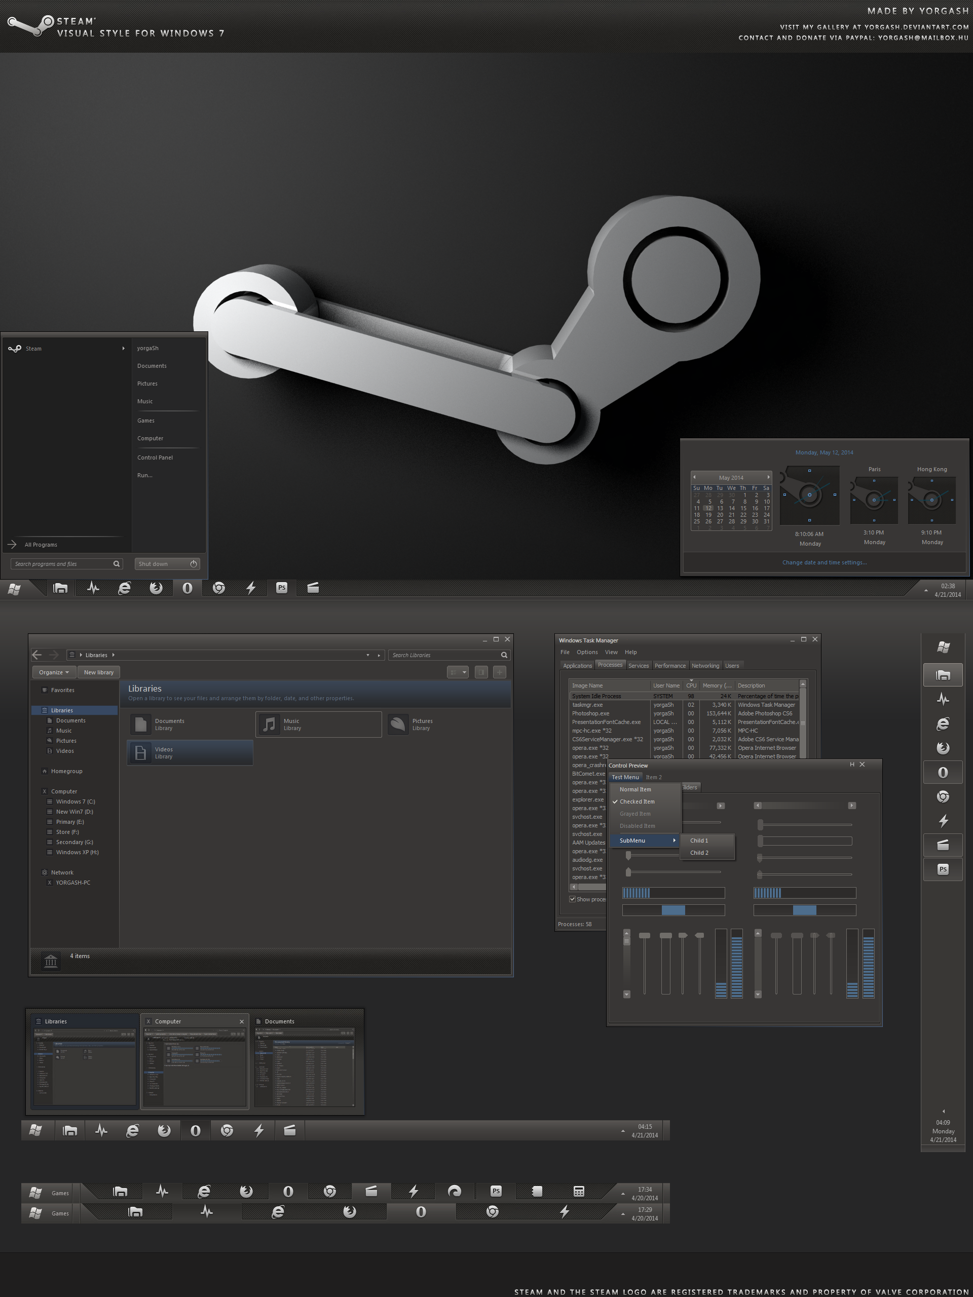Image resolution: width=973 pixels, height=1297 pixels.
Task: Go to next month in calendar
Action: click(768, 477)
